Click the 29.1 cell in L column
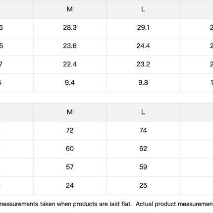The height and width of the screenshot is (213, 213). [x=143, y=28]
